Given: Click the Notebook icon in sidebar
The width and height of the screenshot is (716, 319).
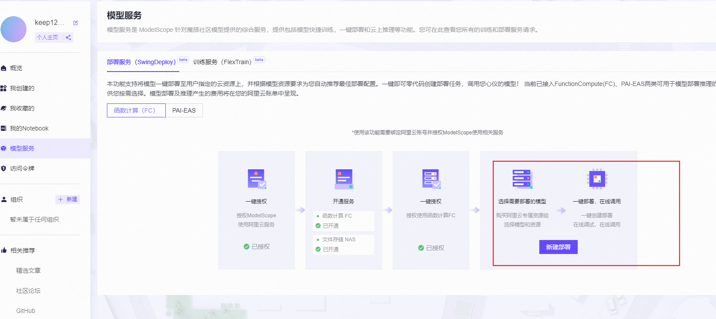Looking at the screenshot, I should (x=3, y=128).
